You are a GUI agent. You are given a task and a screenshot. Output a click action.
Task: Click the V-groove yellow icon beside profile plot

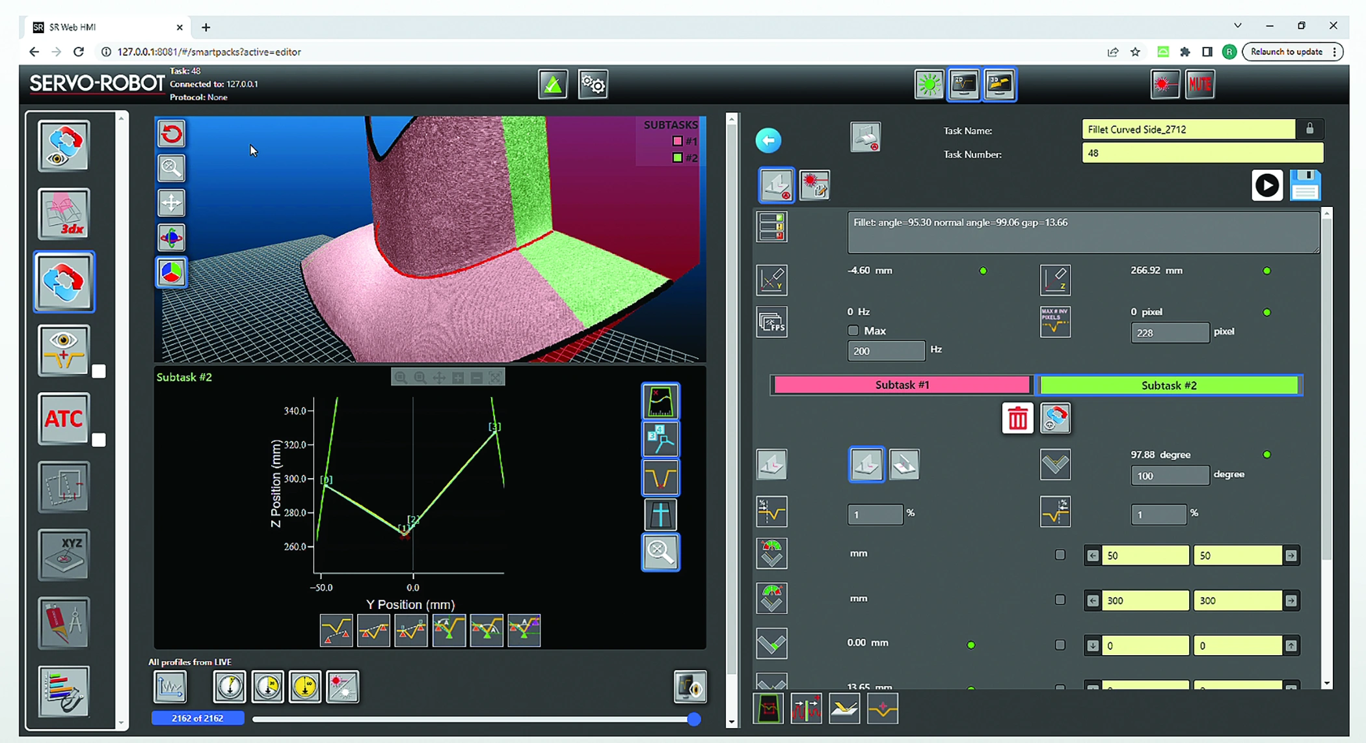(661, 478)
